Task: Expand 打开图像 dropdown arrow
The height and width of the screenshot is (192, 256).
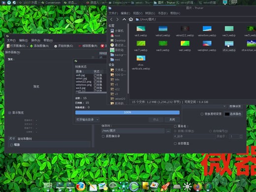Action: (27, 46)
